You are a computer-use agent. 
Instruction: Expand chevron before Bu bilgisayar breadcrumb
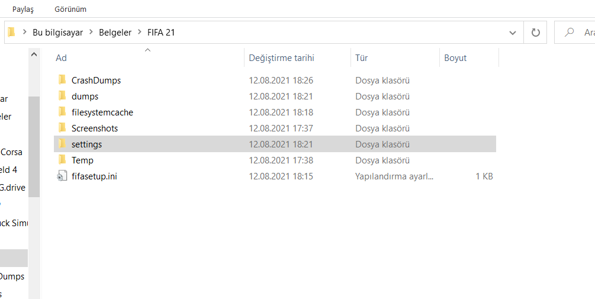[25, 32]
